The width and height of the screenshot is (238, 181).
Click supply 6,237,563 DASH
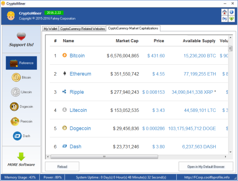[x=199, y=147]
